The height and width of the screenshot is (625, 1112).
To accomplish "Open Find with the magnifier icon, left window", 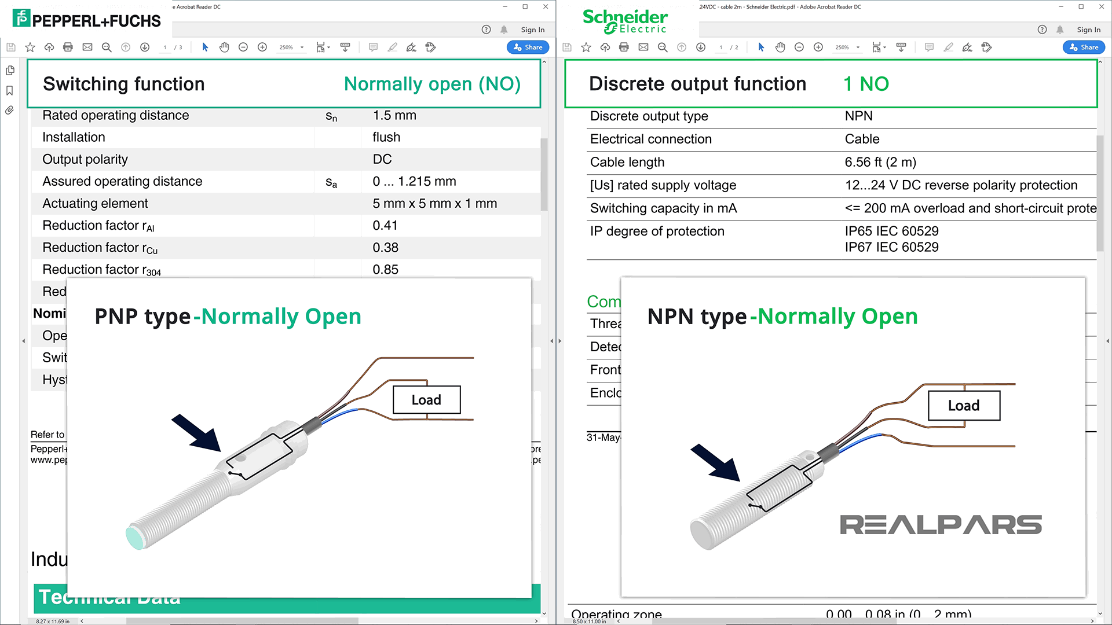I will (106, 47).
